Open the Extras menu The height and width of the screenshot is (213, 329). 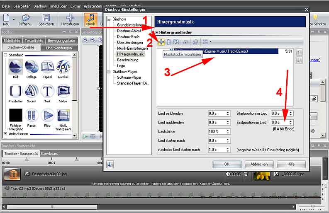(76, 7)
